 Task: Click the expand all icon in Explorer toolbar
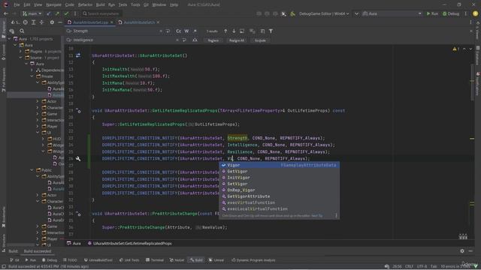coord(33,22)
